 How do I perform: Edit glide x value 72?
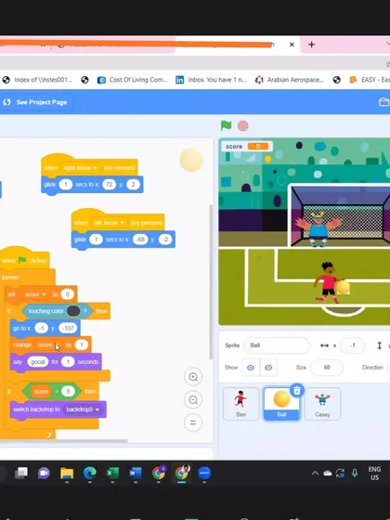point(110,185)
